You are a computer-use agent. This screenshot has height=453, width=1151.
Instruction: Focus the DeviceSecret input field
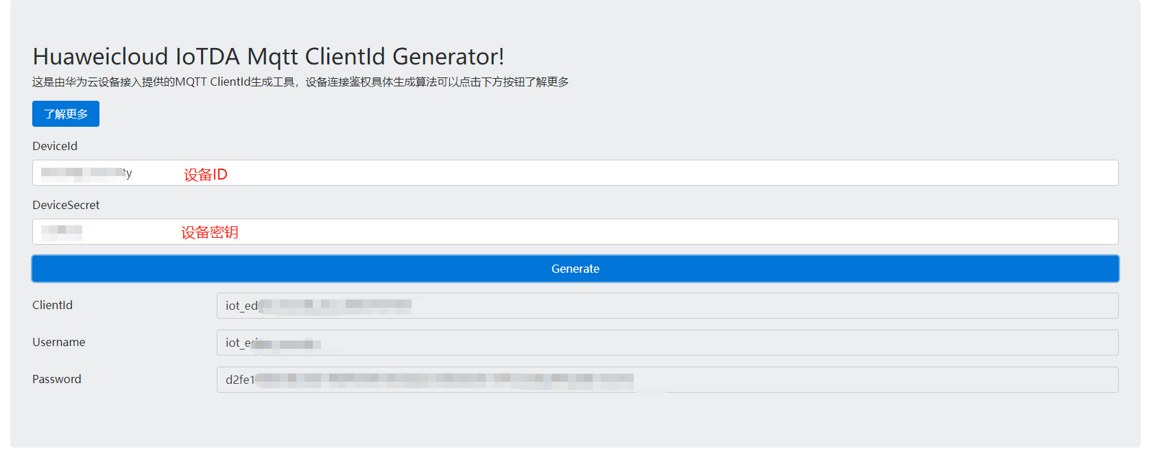[575, 232]
